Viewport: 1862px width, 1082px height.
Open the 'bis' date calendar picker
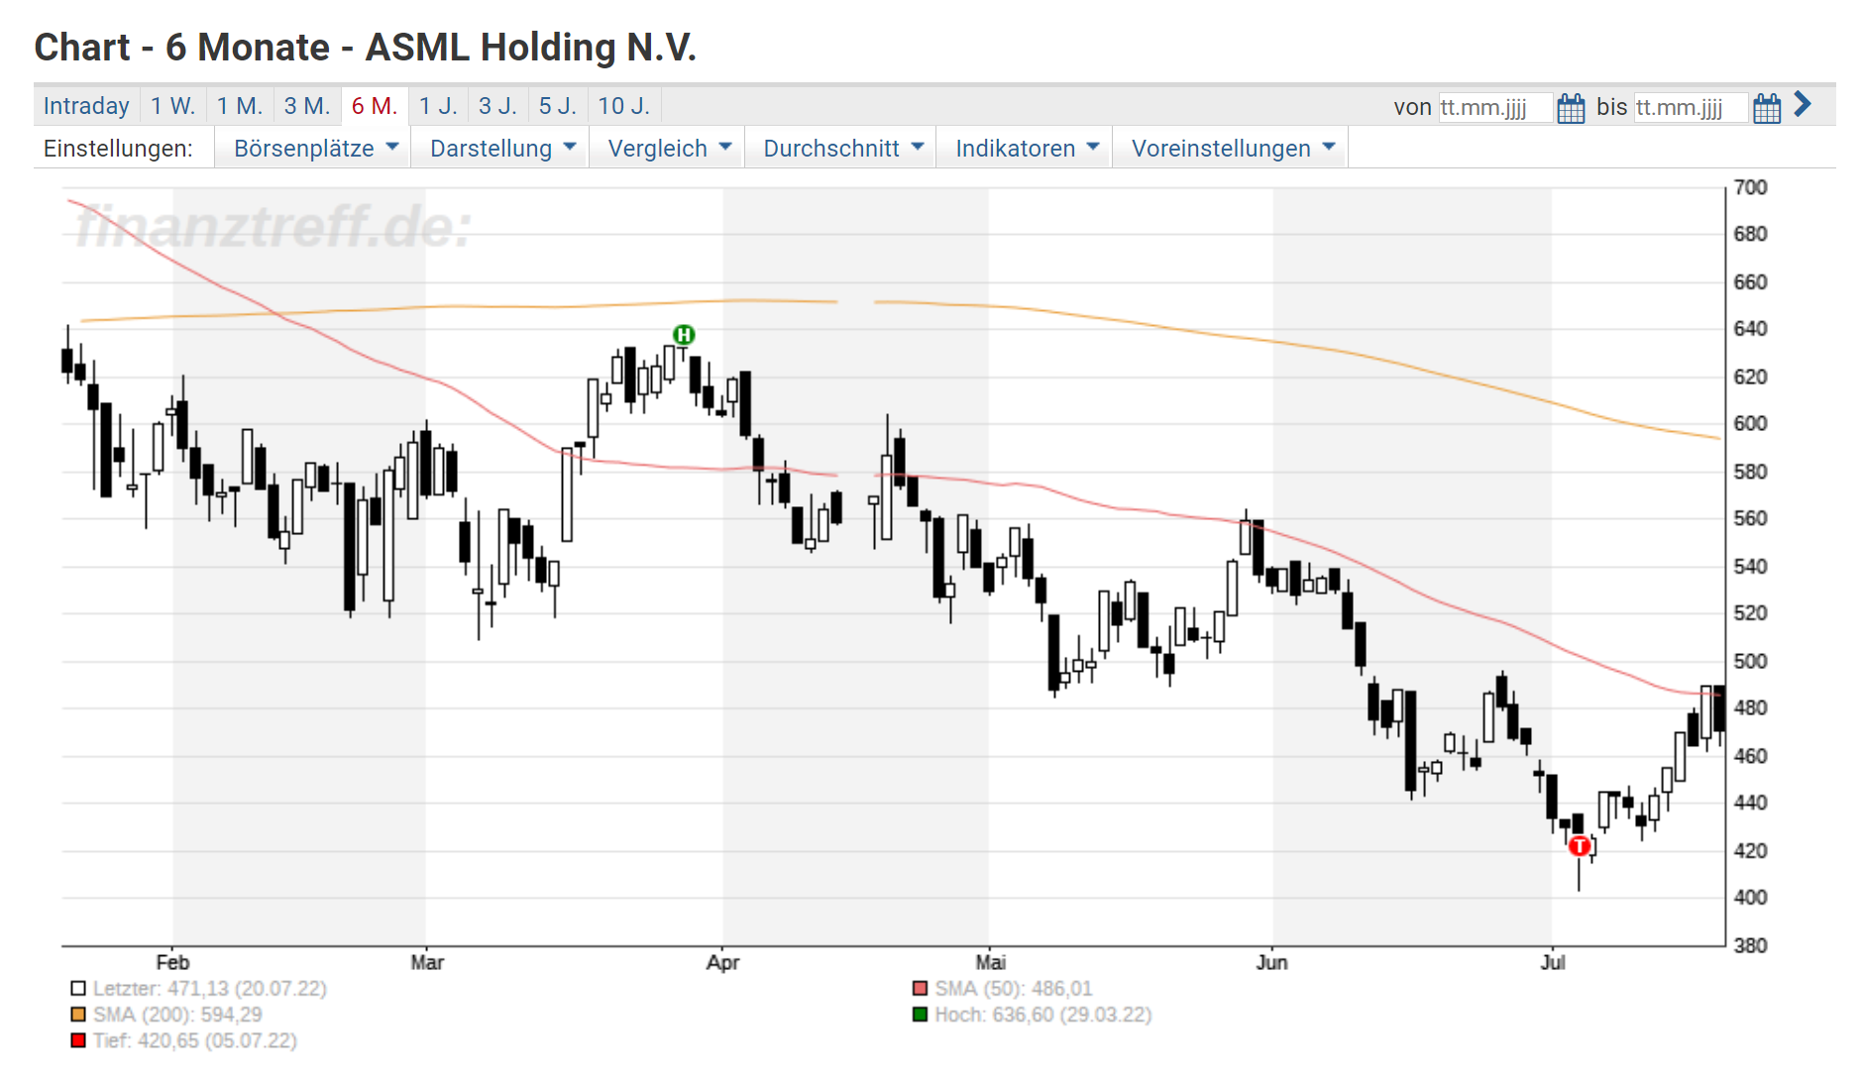point(1766,107)
